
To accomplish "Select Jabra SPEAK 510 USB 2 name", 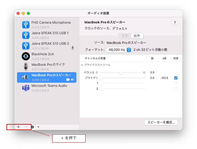I will [50, 44].
